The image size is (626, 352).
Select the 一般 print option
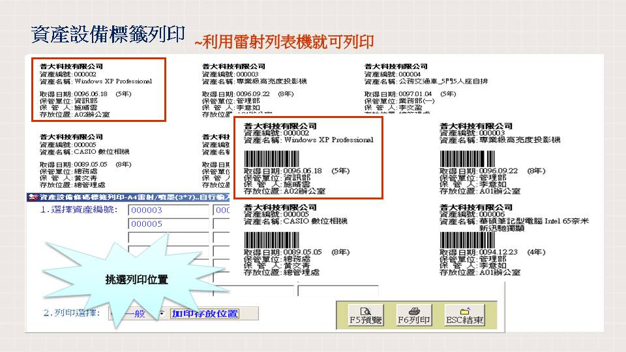(x=136, y=314)
